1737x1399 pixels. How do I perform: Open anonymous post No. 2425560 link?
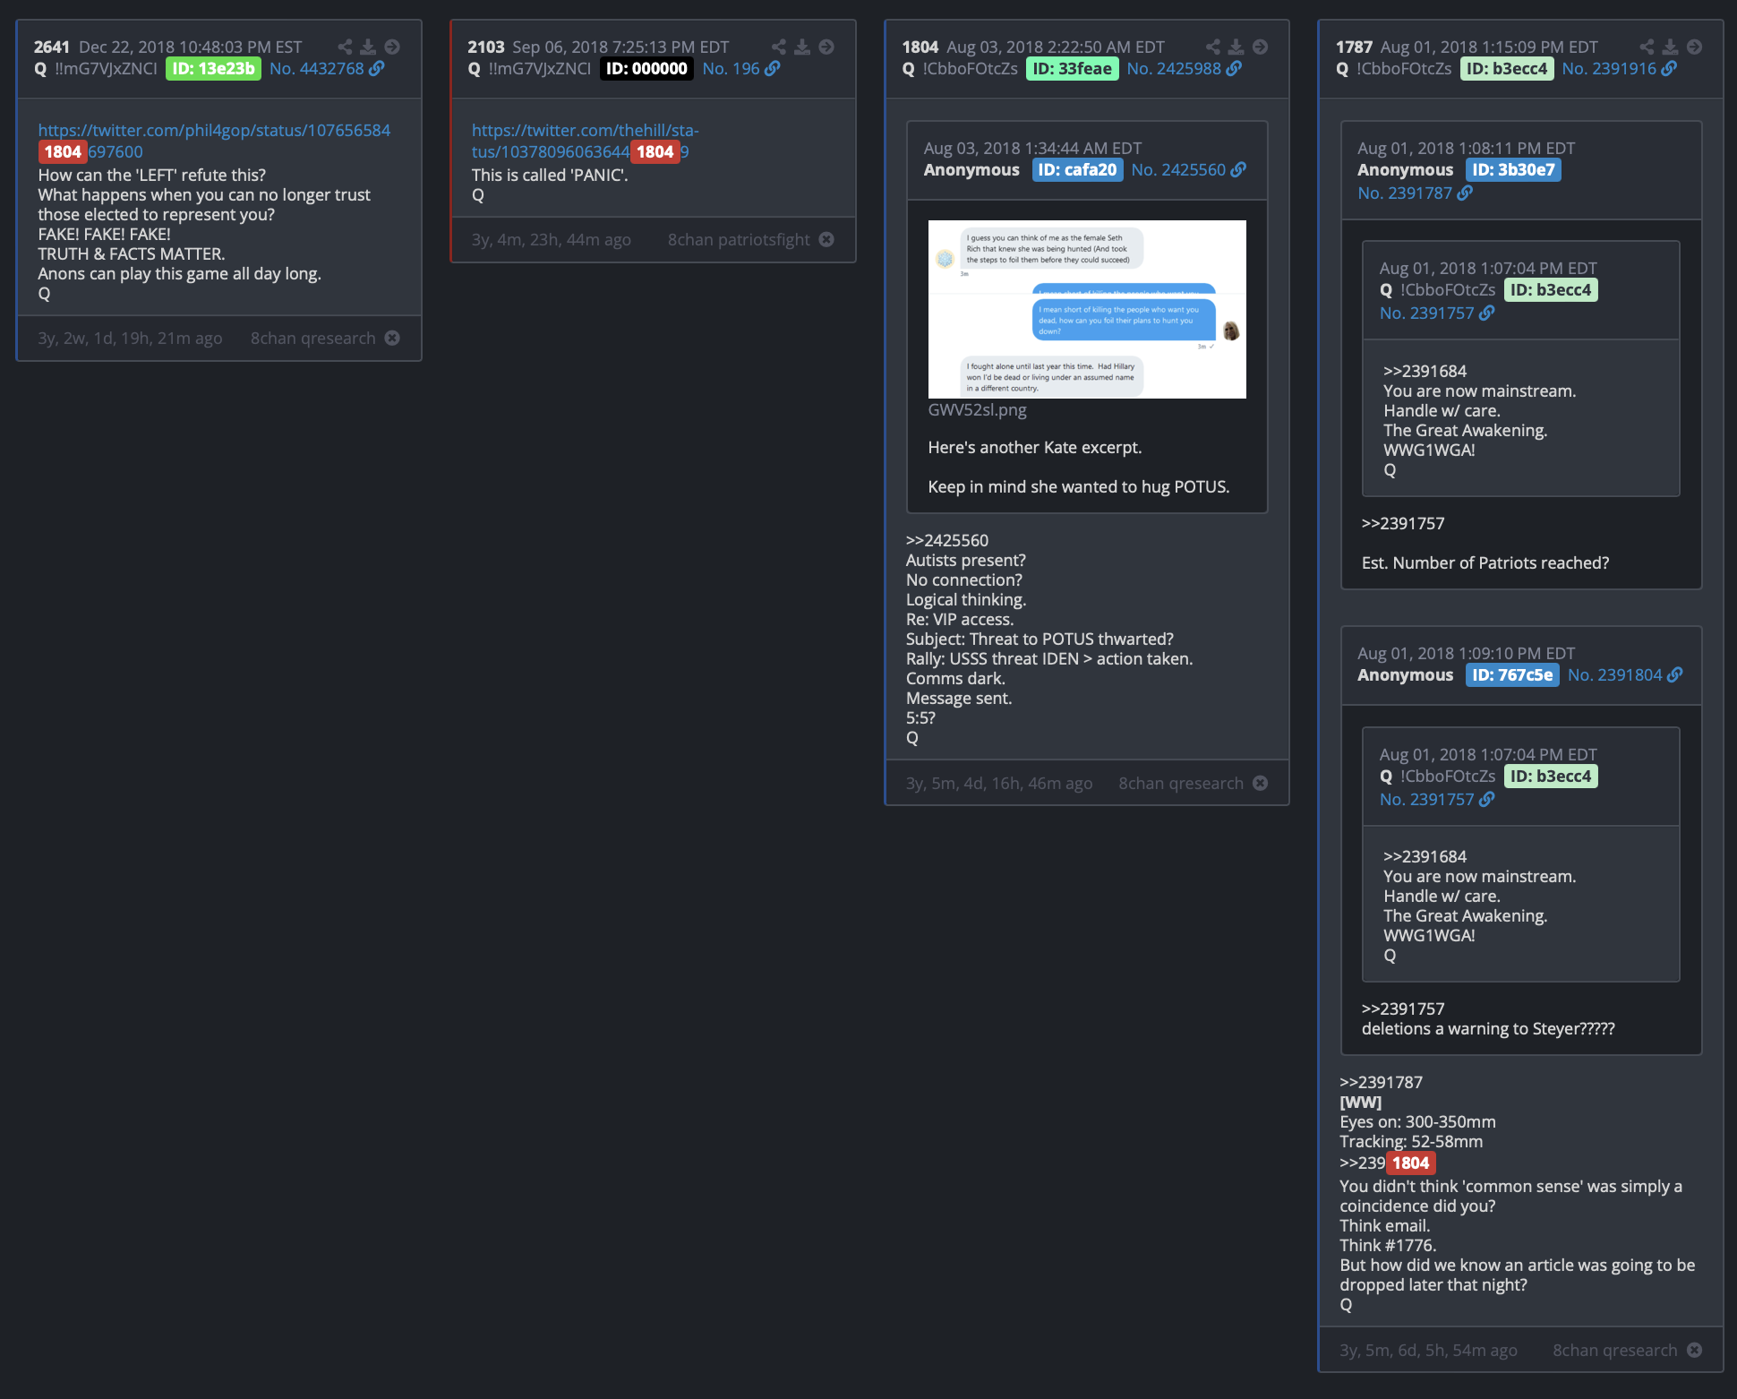[x=1178, y=169]
